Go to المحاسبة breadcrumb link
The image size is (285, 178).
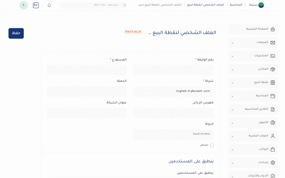point(236,5)
